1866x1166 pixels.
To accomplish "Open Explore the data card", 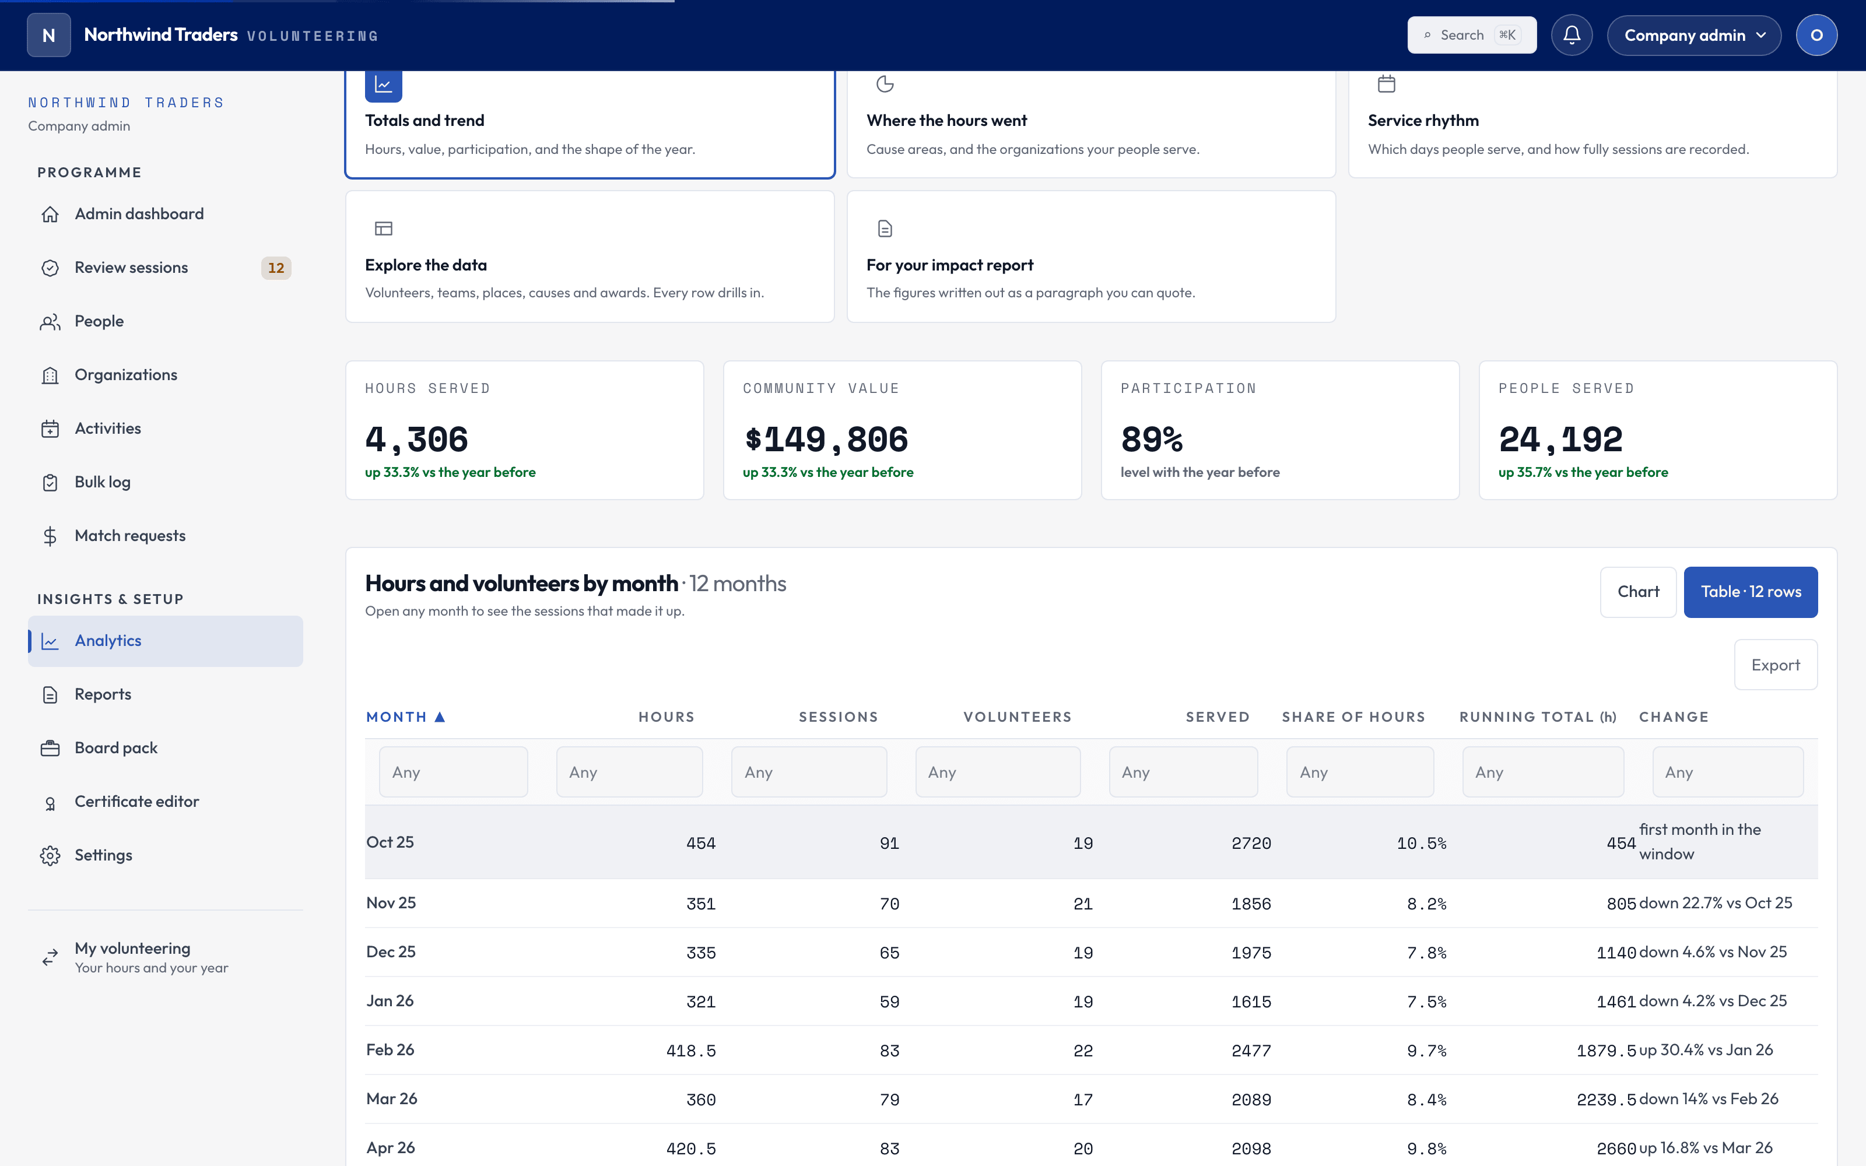I will point(590,257).
